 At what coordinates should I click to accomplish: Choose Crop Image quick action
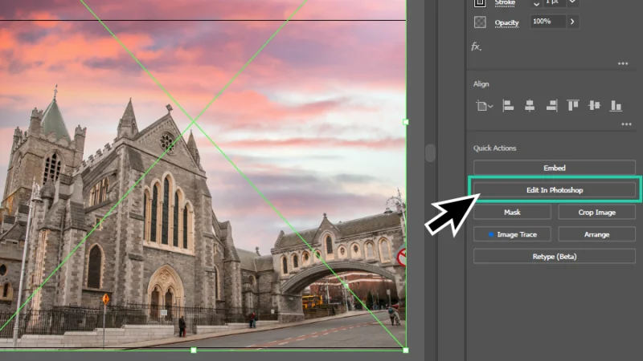point(596,212)
